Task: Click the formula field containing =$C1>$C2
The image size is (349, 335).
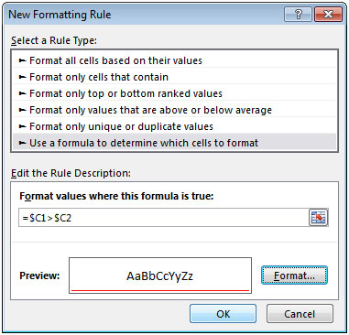Action: [x=164, y=218]
